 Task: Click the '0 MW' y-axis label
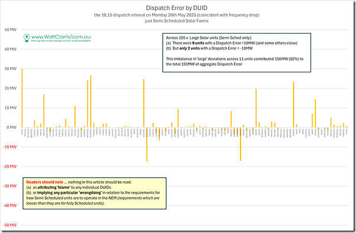pos(11,127)
